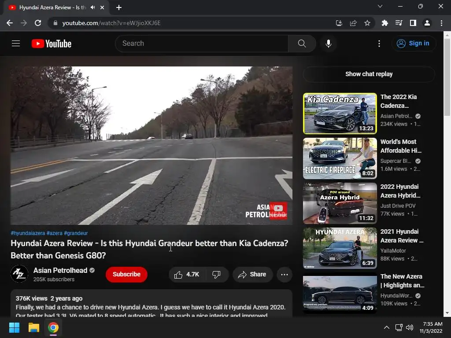Start voice search with microphone
This screenshot has width=451, height=338.
coord(328,44)
